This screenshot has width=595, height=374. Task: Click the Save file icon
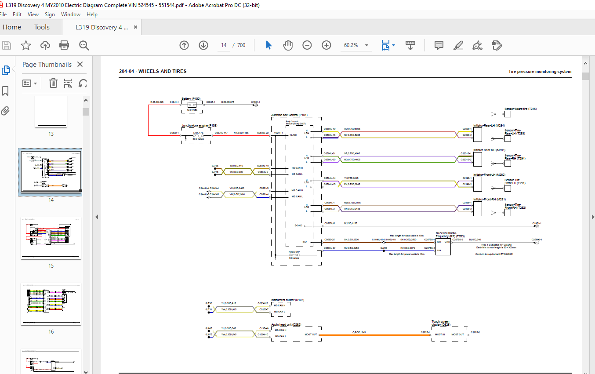pos(7,45)
